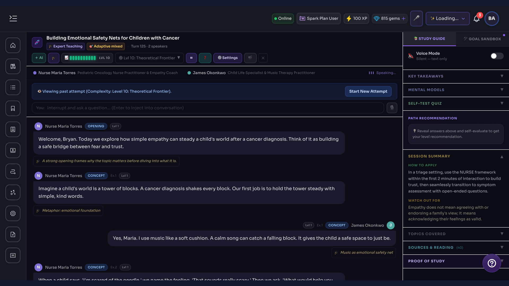
Task: Expand the Mental Models section
Action: [x=456, y=90]
